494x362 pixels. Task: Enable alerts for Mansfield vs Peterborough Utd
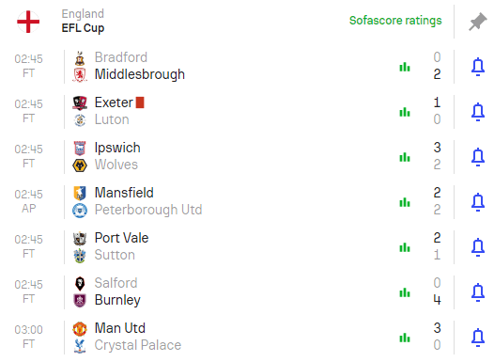pyautogui.click(x=478, y=202)
